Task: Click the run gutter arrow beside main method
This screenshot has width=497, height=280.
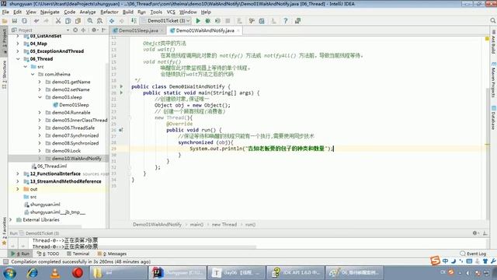Action: point(121,93)
